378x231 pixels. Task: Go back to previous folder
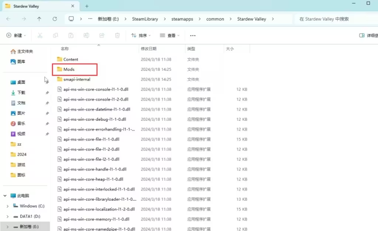point(8,19)
